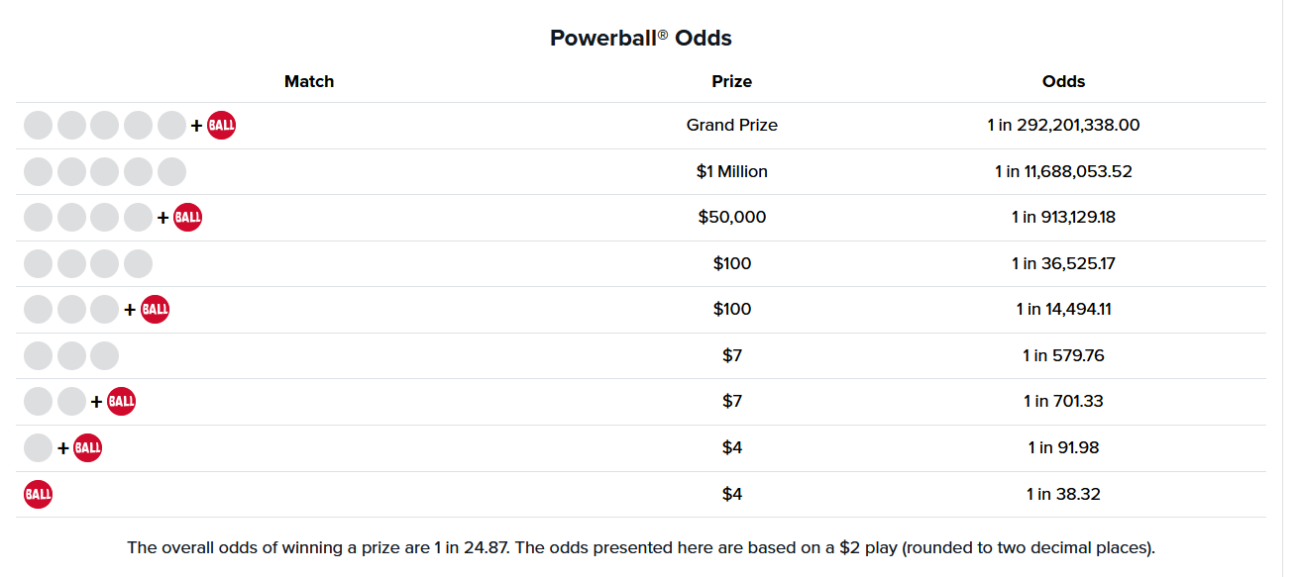Click the Prize column header

(731, 81)
